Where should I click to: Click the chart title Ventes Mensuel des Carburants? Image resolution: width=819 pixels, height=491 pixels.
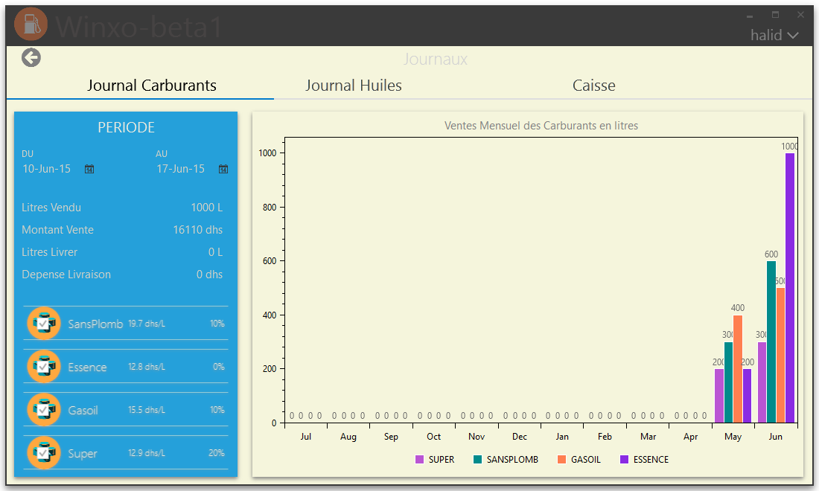[x=541, y=126]
